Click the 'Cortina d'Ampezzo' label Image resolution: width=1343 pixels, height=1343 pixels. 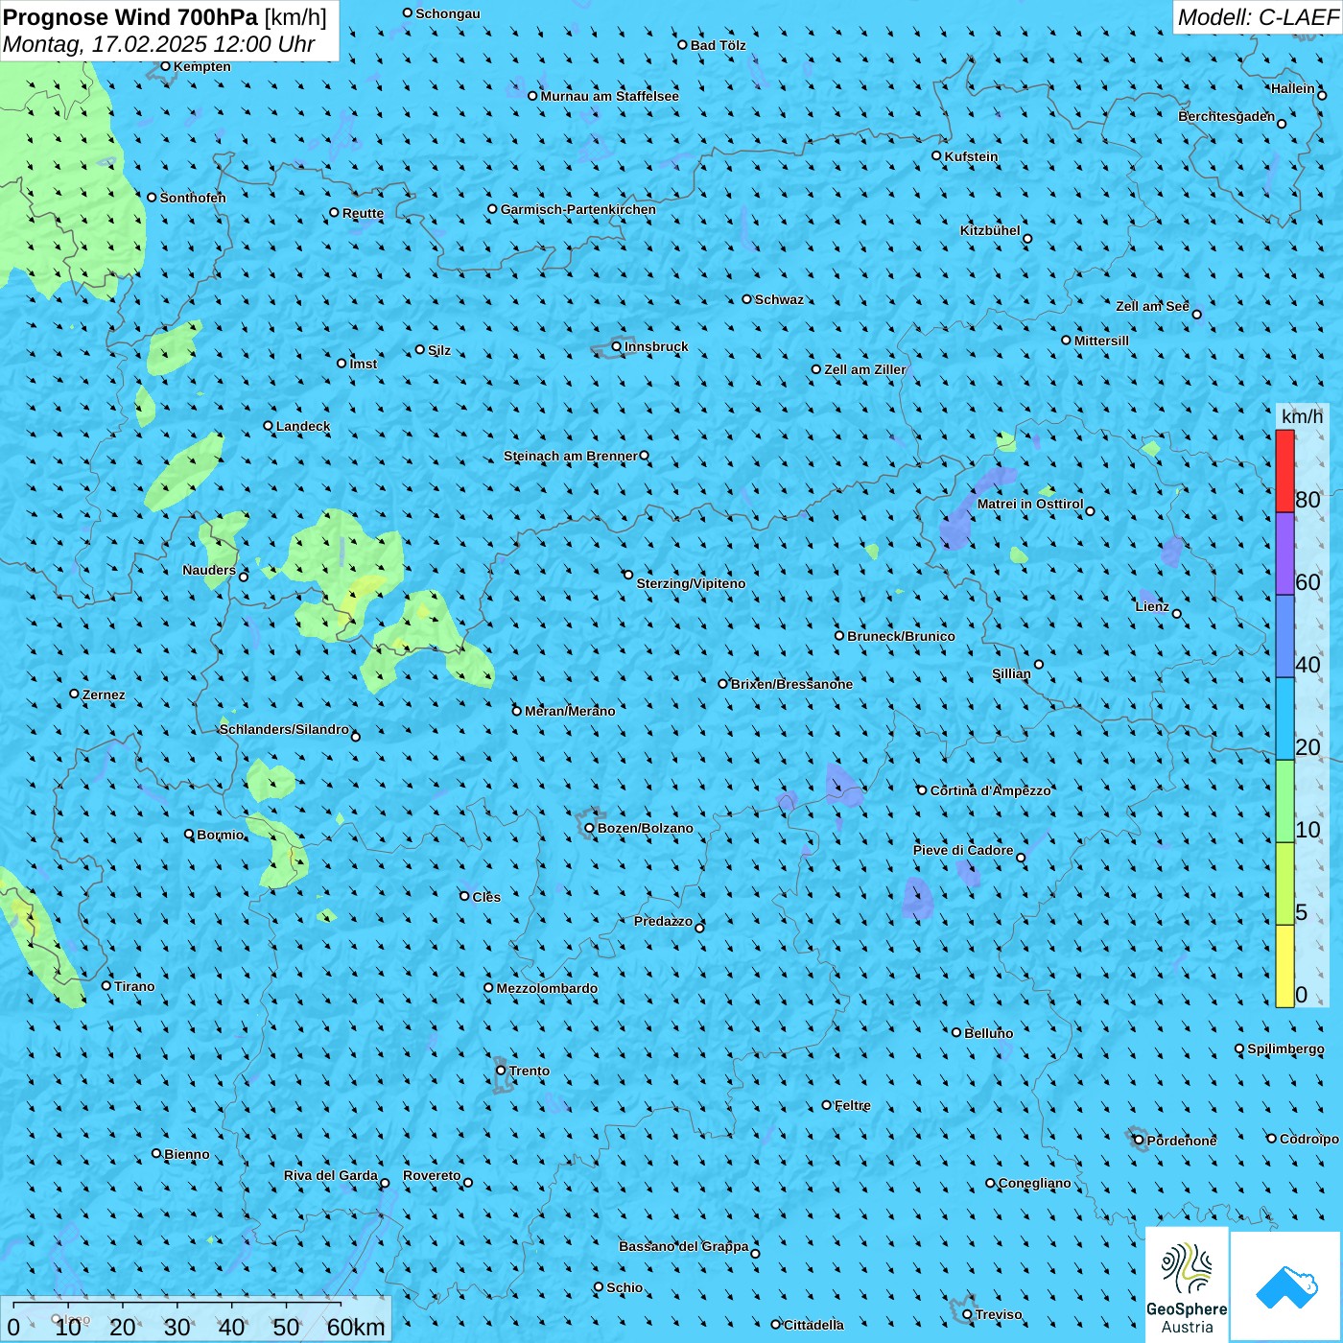pyautogui.click(x=991, y=790)
